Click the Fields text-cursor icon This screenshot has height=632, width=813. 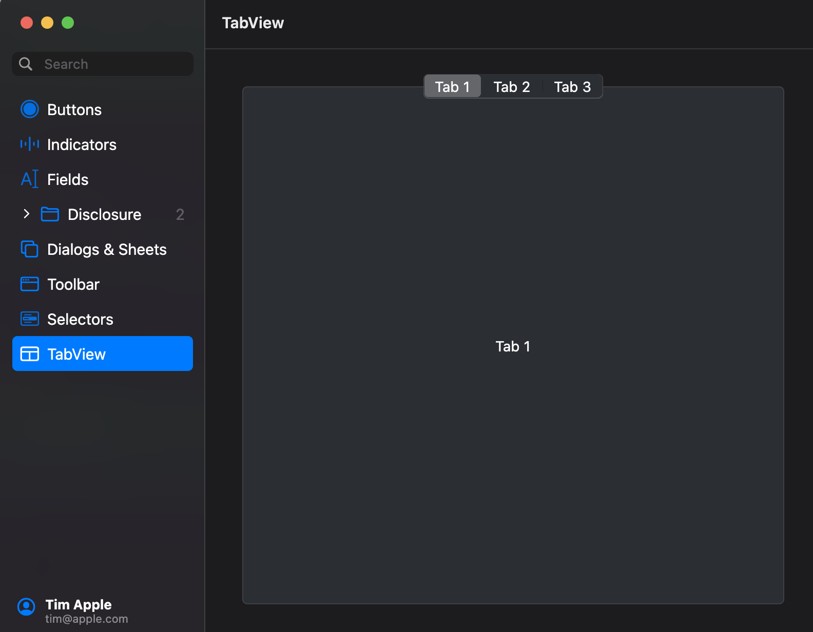pos(30,179)
